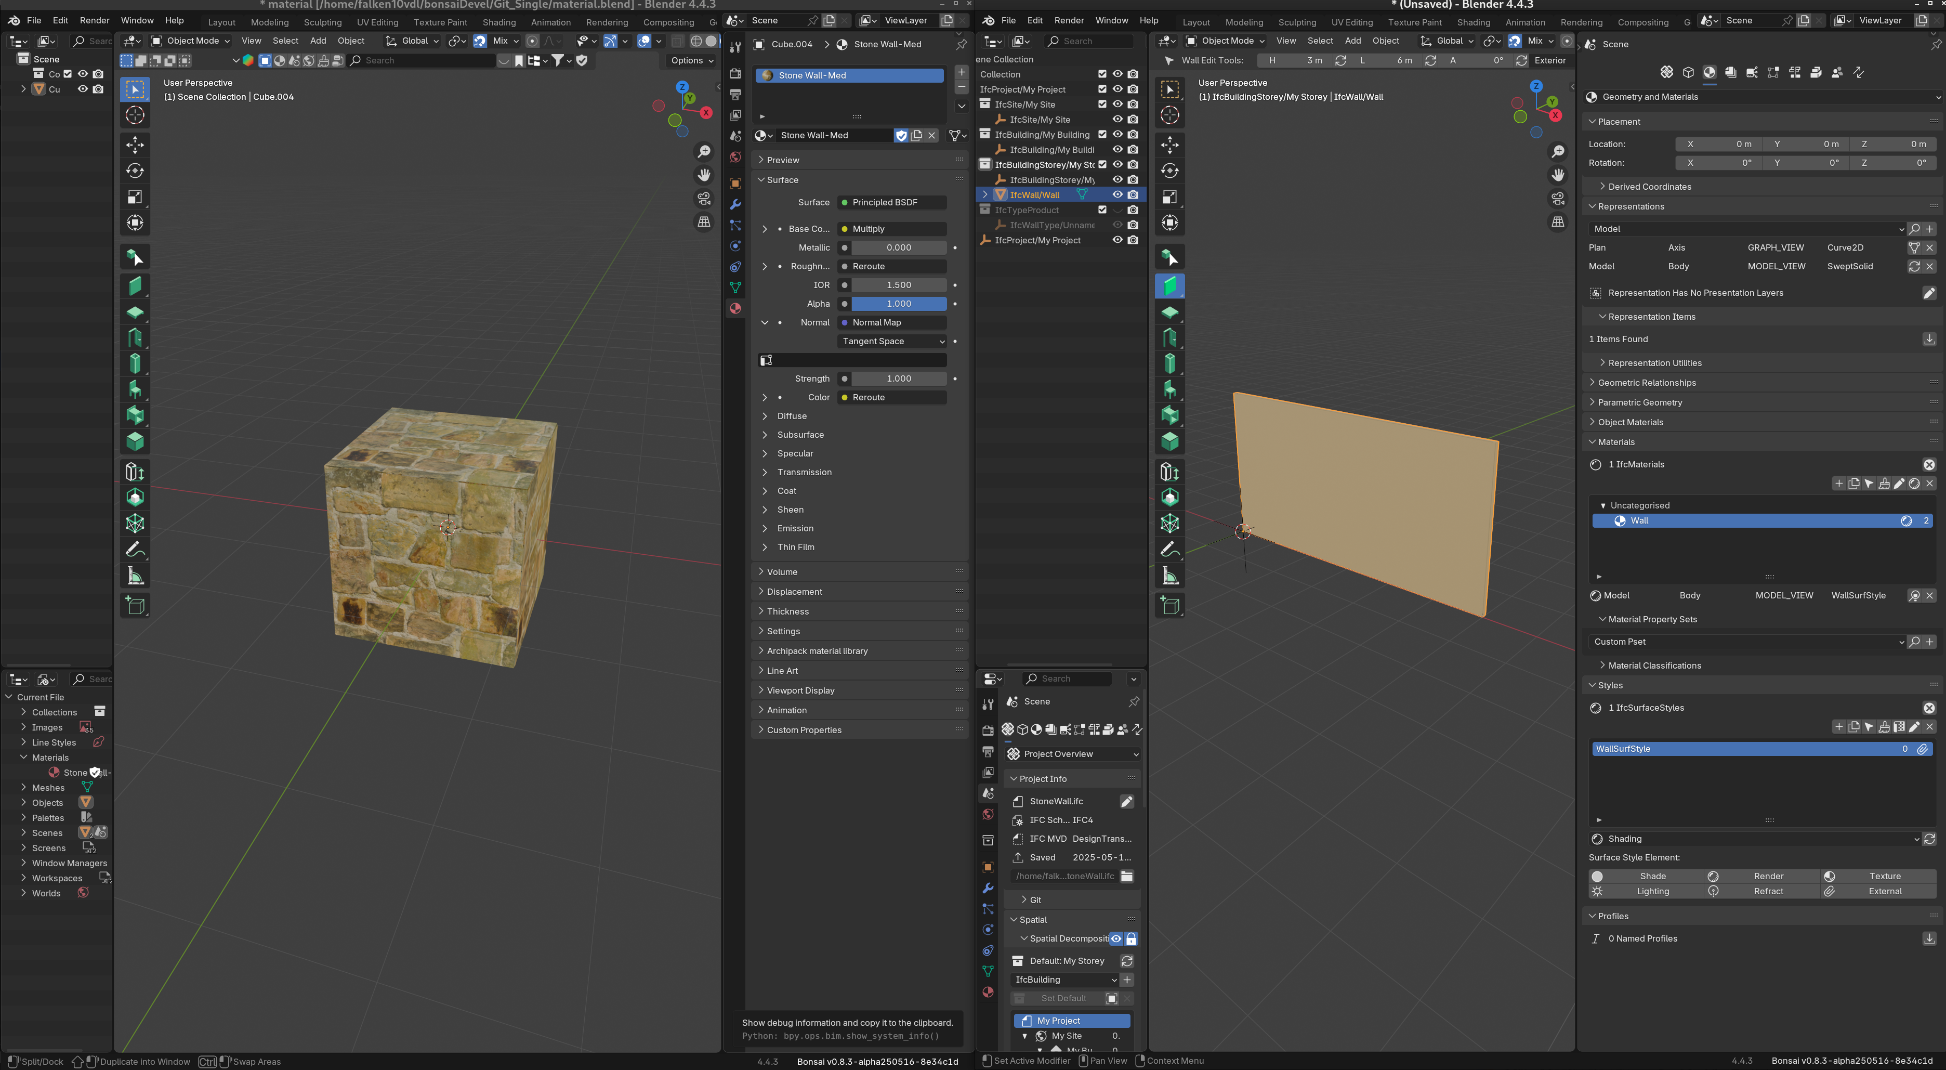Click the Options button in left viewport
The image size is (1946, 1070).
point(691,60)
